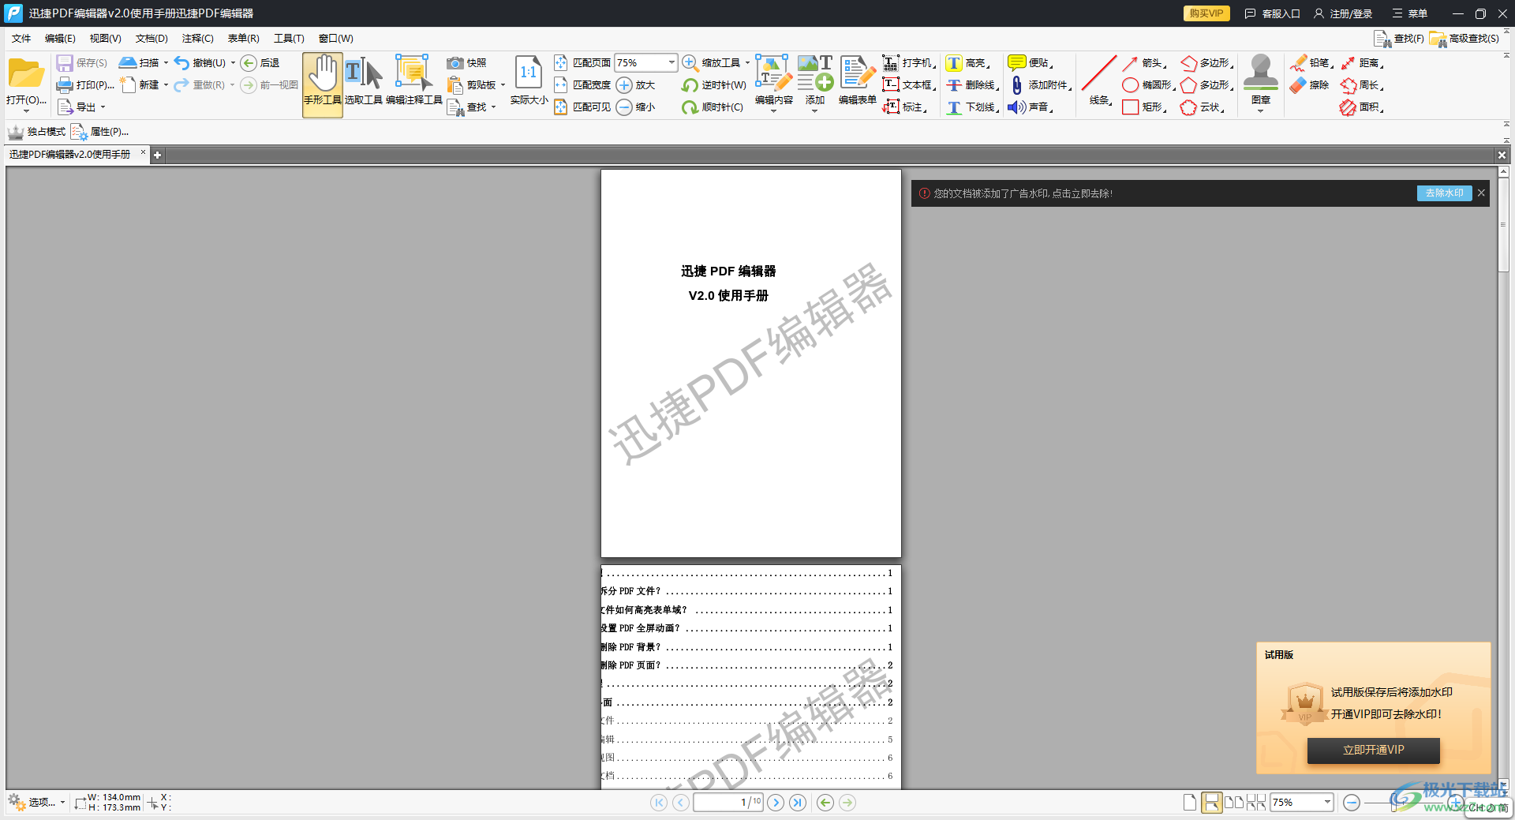1515x820 pixels.
Task: Switch to continuous page layout in status bar
Action: (1211, 803)
